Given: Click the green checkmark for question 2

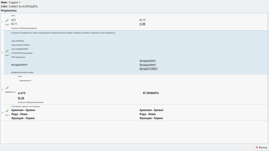Looking at the screenshot, I should 7,51.
